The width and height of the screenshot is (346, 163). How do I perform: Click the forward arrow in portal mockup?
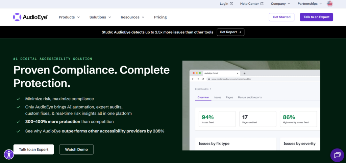point(198,79)
